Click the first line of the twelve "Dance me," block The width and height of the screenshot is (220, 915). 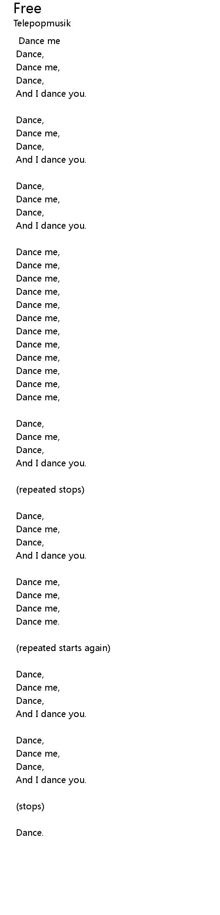(38, 252)
